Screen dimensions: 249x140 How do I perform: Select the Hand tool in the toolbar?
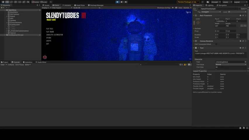3,2
